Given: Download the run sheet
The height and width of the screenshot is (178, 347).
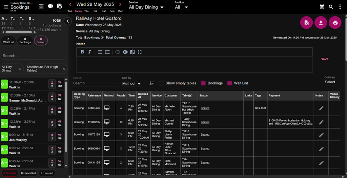Looking at the screenshot, I should click(x=321, y=23).
